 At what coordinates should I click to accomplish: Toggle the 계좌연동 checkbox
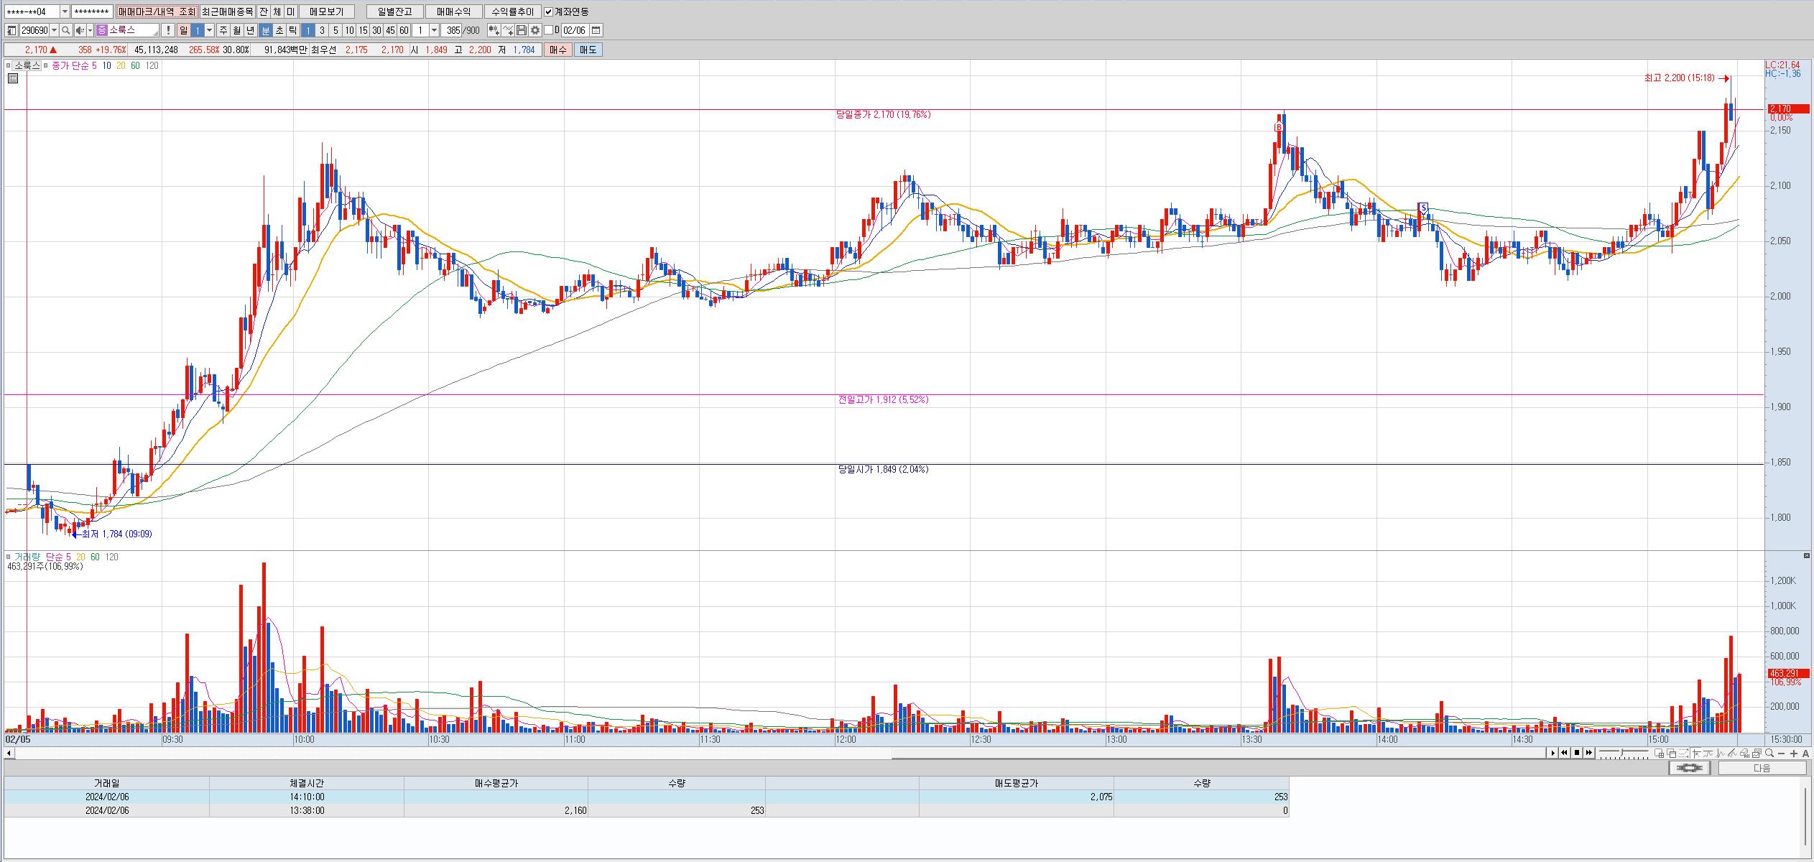pos(549,11)
